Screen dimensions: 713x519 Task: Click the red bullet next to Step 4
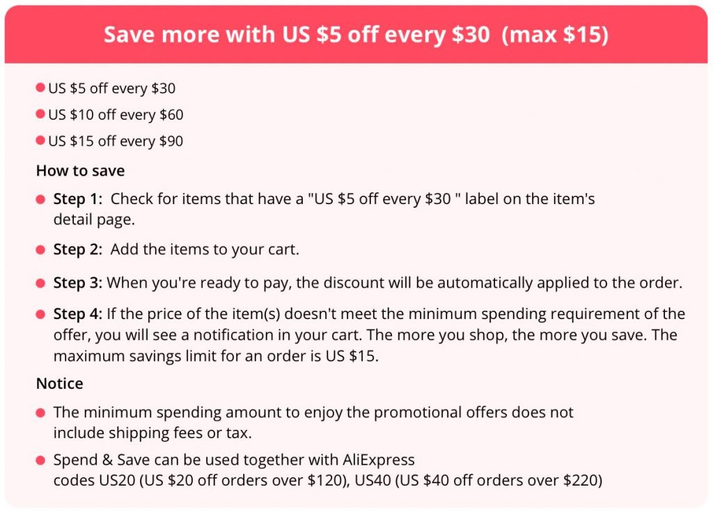click(x=40, y=314)
